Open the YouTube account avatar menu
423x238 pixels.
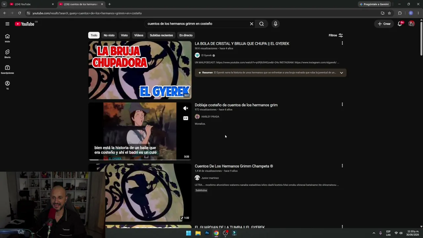pos(411,24)
